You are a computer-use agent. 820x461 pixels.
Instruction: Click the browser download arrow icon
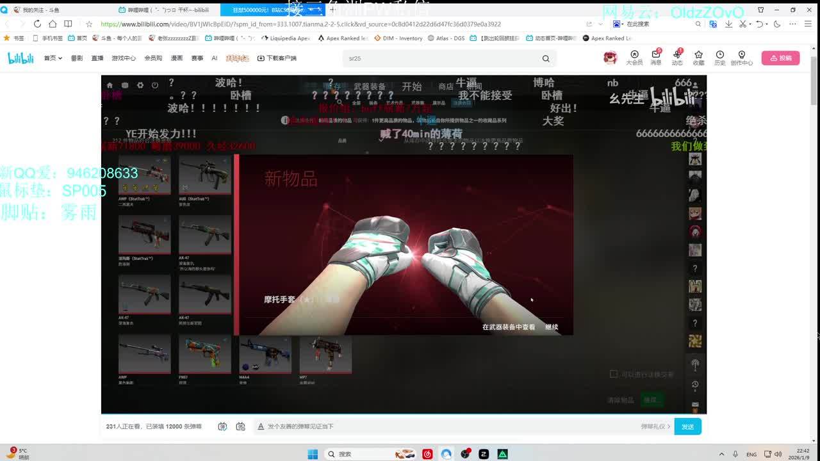point(728,24)
